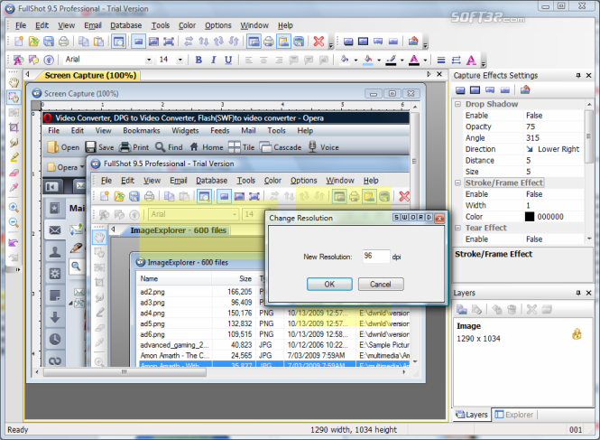Click capture to printer icon in toolbar
The image size is (600, 440).
click(x=269, y=41)
